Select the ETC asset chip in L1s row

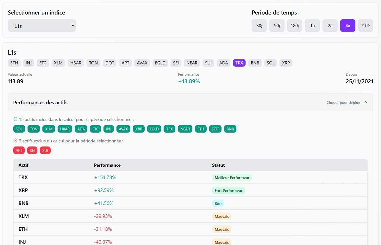tap(43, 63)
